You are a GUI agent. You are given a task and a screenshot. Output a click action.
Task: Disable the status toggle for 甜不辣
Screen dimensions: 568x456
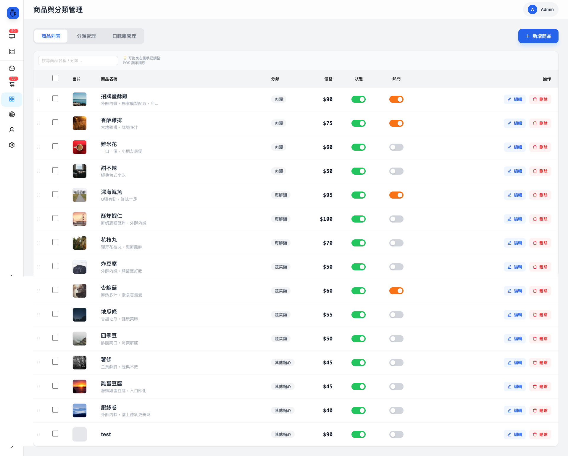point(358,171)
